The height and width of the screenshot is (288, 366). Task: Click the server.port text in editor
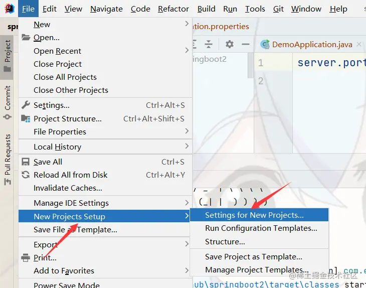pos(331,63)
